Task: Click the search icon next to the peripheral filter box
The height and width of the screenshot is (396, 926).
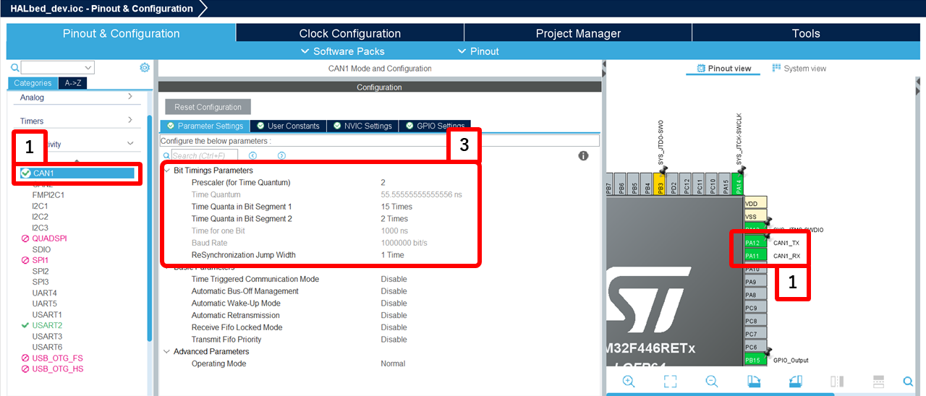Action: coord(14,67)
